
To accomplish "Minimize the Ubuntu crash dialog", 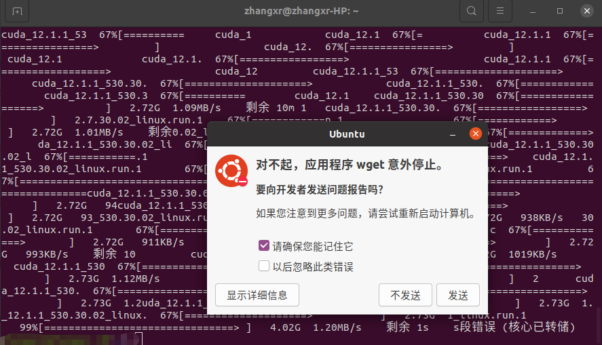I will (x=453, y=134).
